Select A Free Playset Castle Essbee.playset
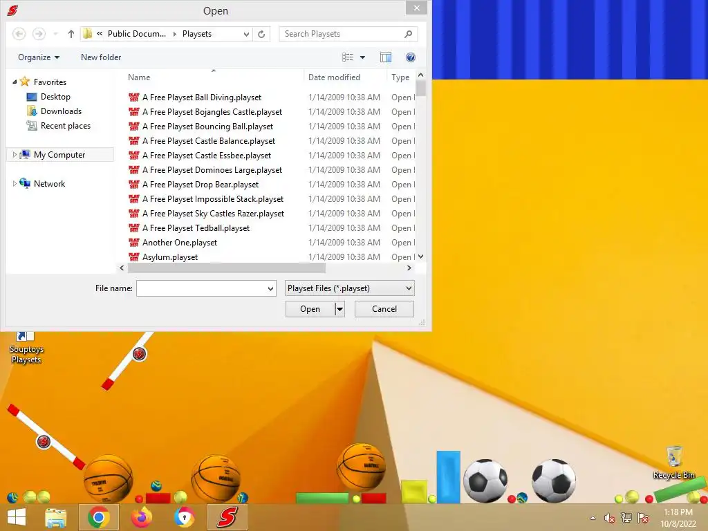 click(x=207, y=156)
